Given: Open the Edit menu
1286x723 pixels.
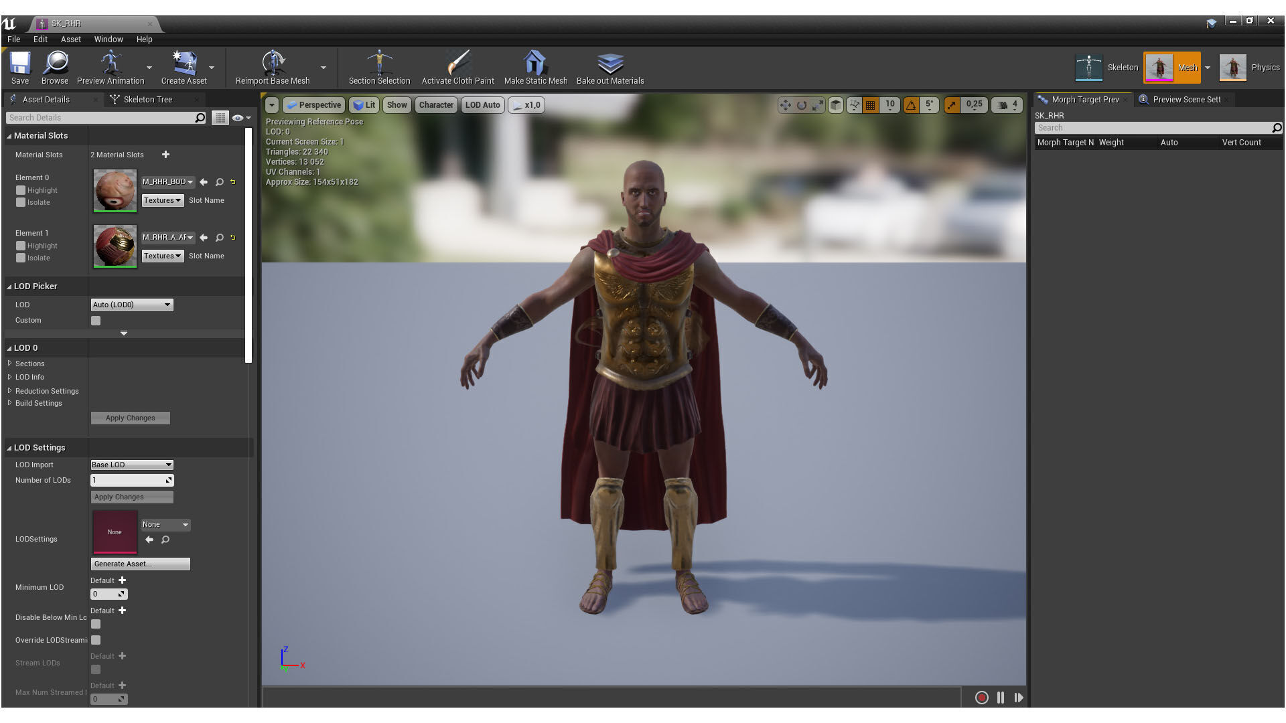Looking at the screenshot, I should coord(40,39).
